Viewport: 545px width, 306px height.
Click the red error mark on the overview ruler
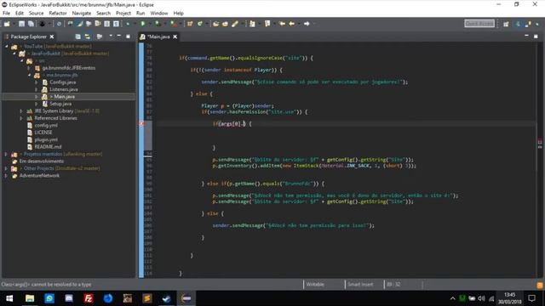pos(540,142)
